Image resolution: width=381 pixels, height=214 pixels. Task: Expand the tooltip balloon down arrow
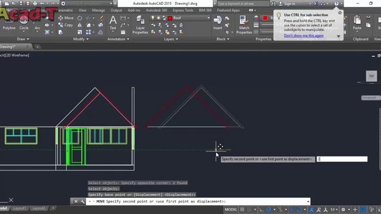(x=339, y=36)
